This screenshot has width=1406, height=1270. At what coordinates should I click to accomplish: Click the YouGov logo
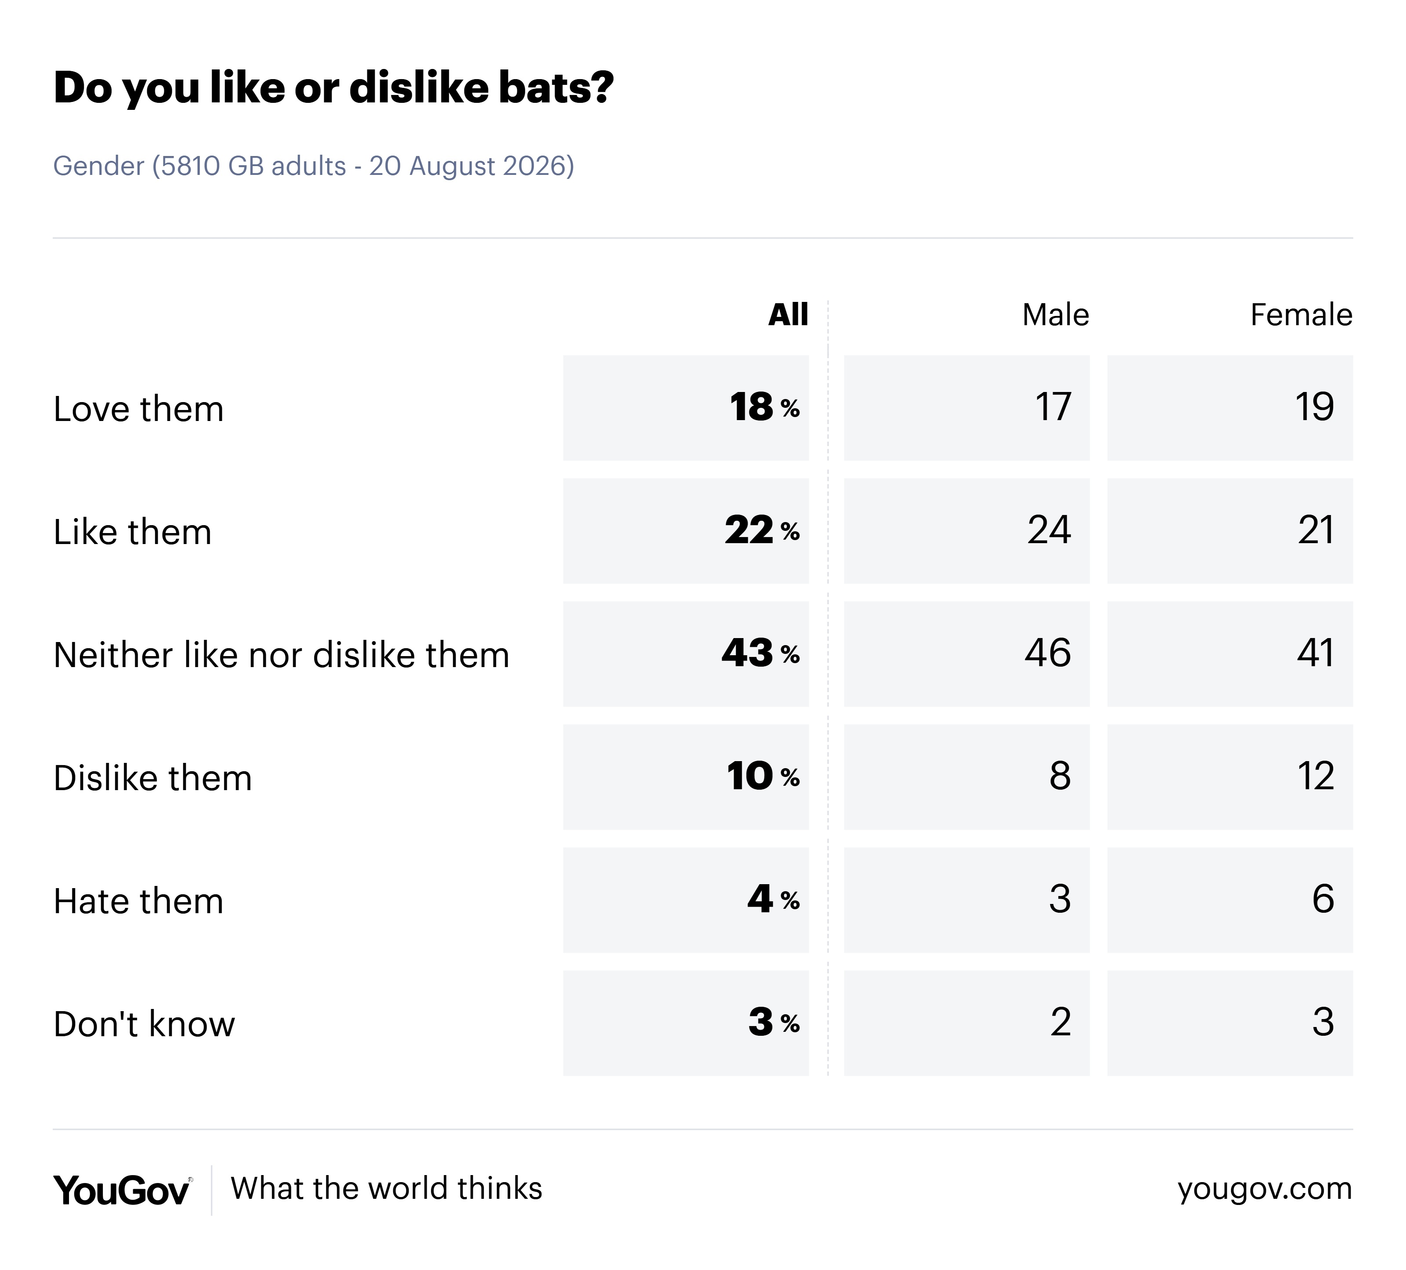[122, 1190]
